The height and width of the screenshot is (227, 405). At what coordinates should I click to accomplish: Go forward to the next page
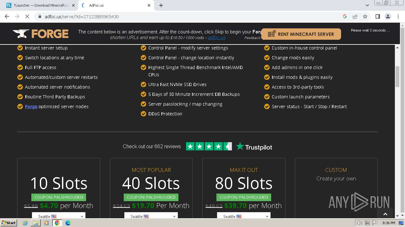coord(17,16)
